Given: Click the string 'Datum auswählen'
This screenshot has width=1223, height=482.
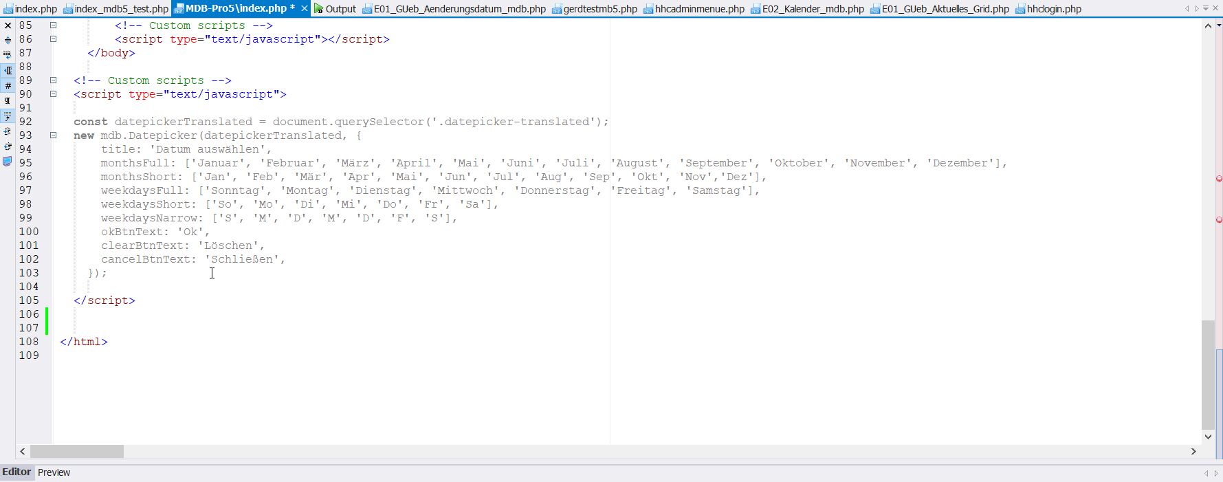Looking at the screenshot, I should [x=207, y=149].
